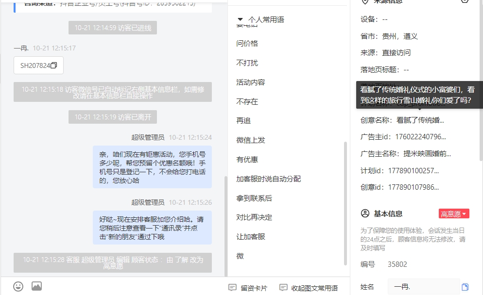Image resolution: width=483 pixels, height=295 pixels.
Task: Click the 访客已离开 system notice
Action: coord(113,117)
